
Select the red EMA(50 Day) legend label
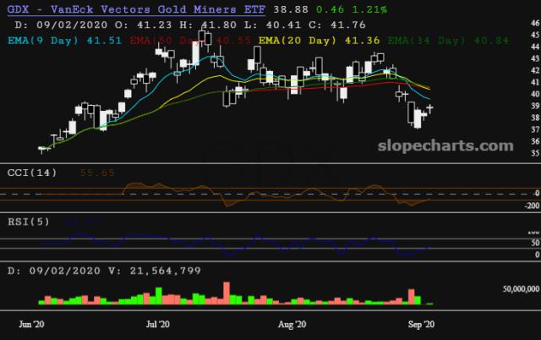click(190, 41)
